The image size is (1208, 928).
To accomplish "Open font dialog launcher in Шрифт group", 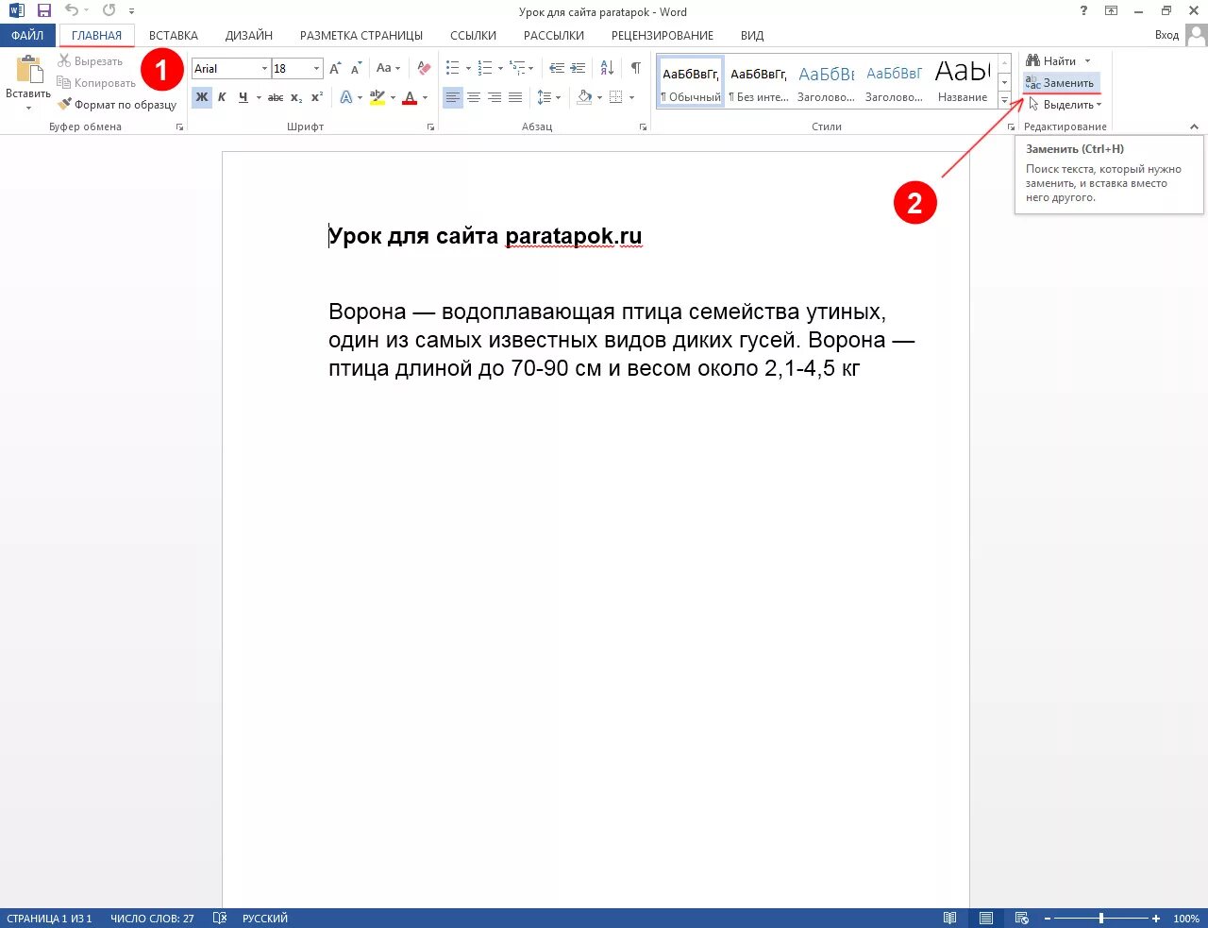I will coord(430,127).
